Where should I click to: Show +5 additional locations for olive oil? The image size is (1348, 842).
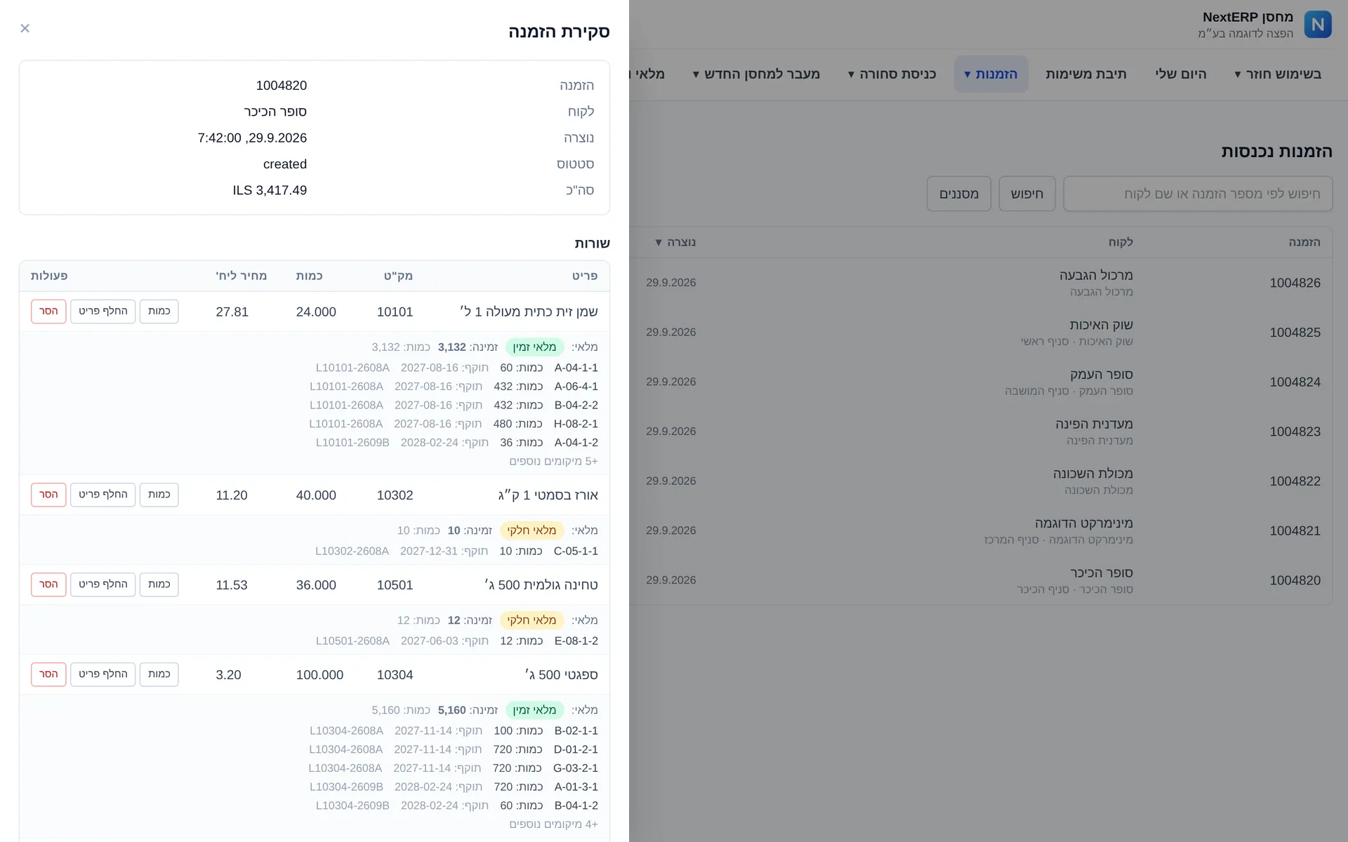(x=553, y=461)
